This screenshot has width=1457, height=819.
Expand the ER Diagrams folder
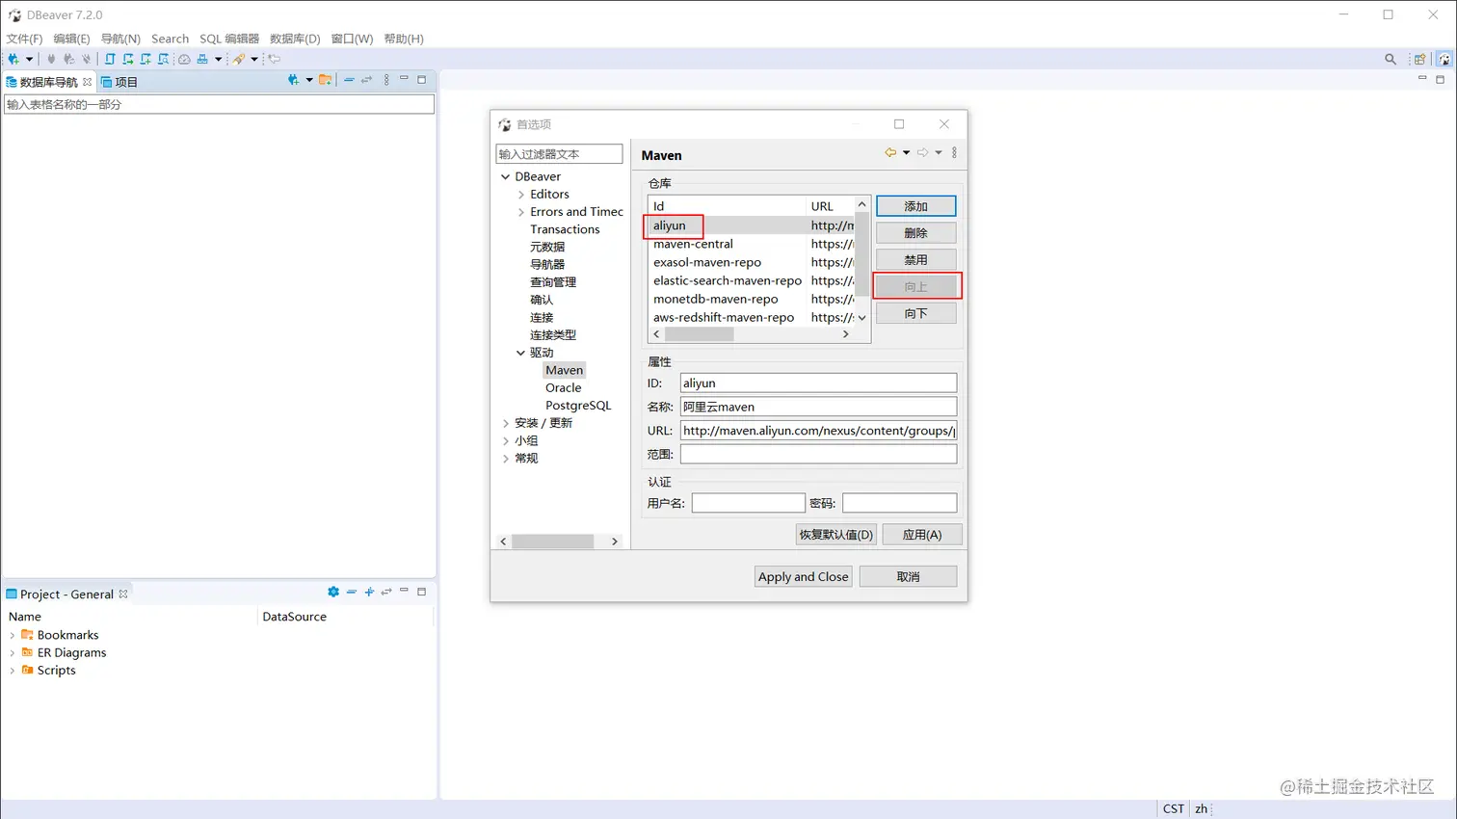click(x=12, y=652)
